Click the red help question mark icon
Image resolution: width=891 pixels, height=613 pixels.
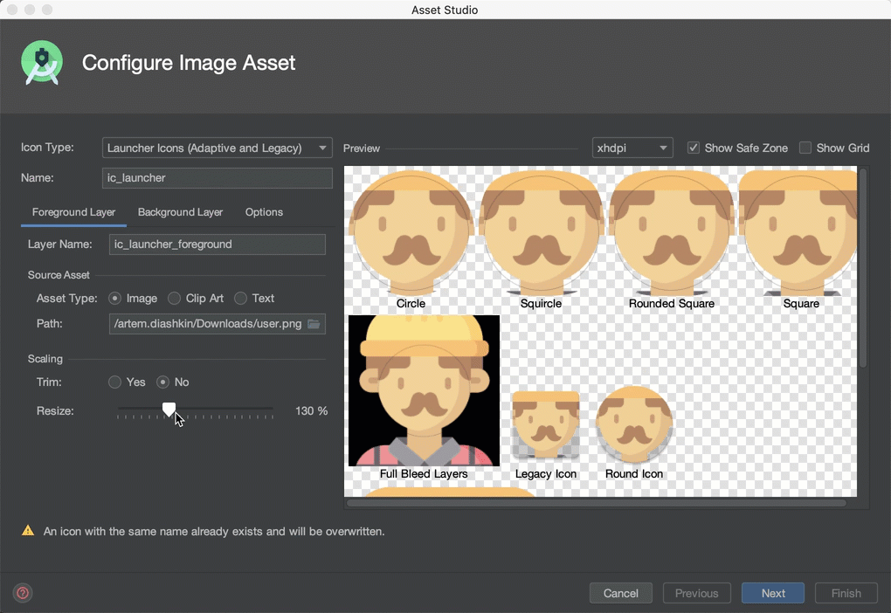pos(23,593)
